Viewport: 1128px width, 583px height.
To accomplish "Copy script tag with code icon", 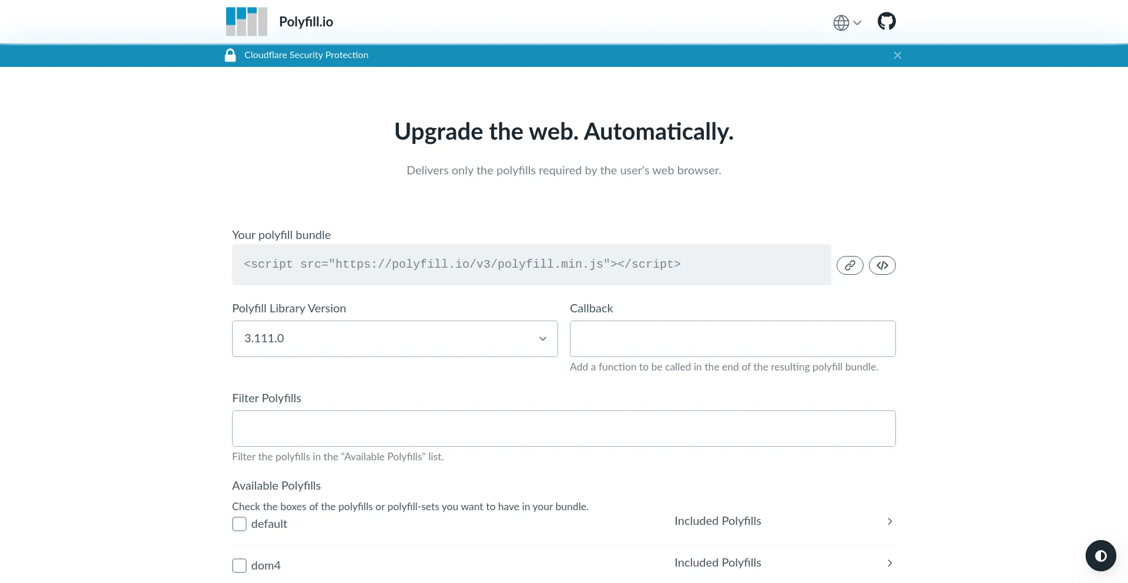I will pos(882,265).
